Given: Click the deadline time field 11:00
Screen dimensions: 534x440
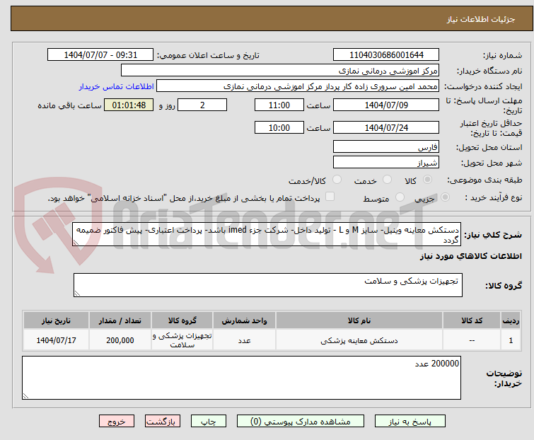Looking at the screenshot, I should 279,105.
